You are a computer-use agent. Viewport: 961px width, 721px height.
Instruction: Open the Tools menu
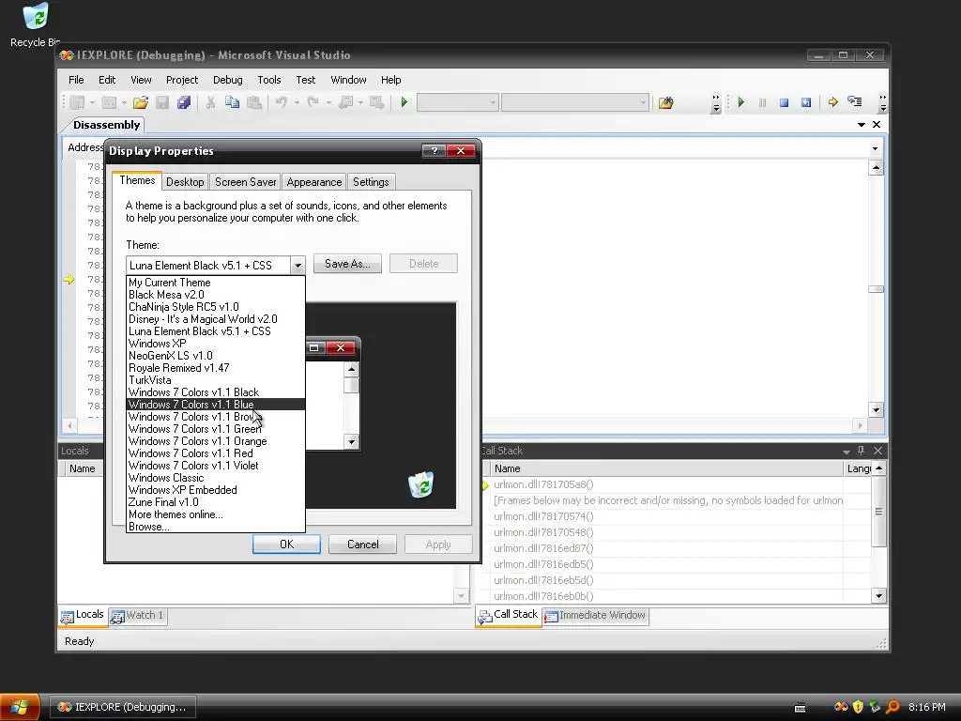coord(269,80)
